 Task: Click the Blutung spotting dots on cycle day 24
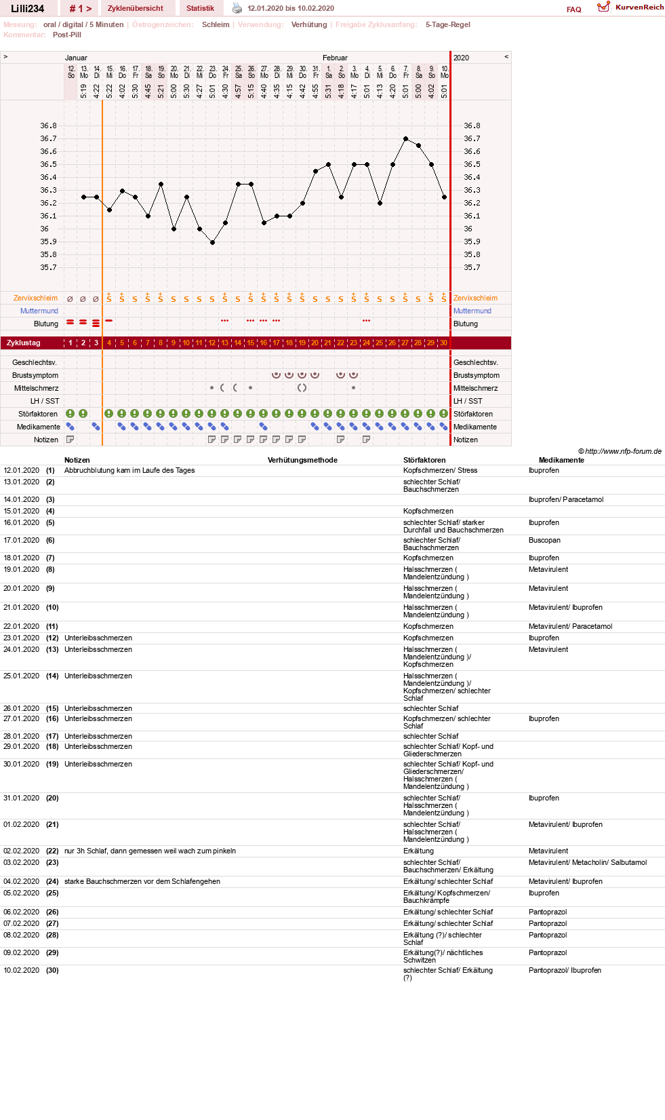click(366, 320)
